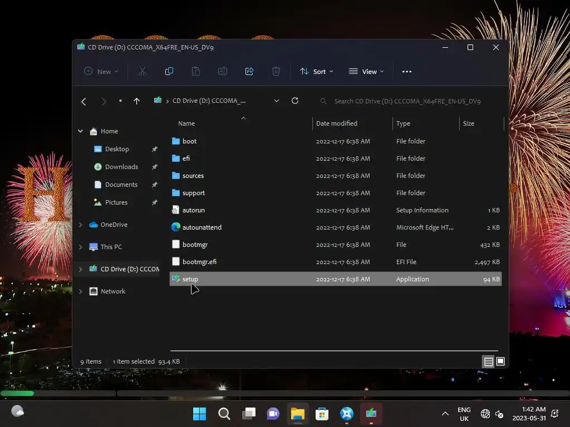Refresh the folder view
Screen dimensions: 570x427
(x=295, y=101)
